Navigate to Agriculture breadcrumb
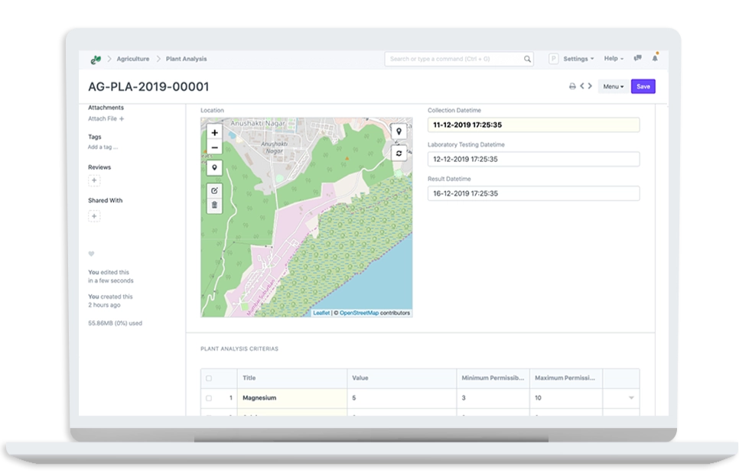The image size is (739, 473). [x=133, y=59]
